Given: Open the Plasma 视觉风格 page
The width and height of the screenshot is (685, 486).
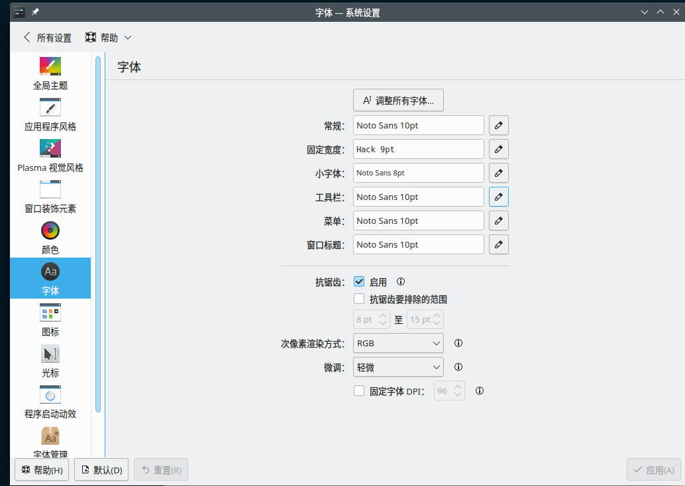Looking at the screenshot, I should [50, 155].
